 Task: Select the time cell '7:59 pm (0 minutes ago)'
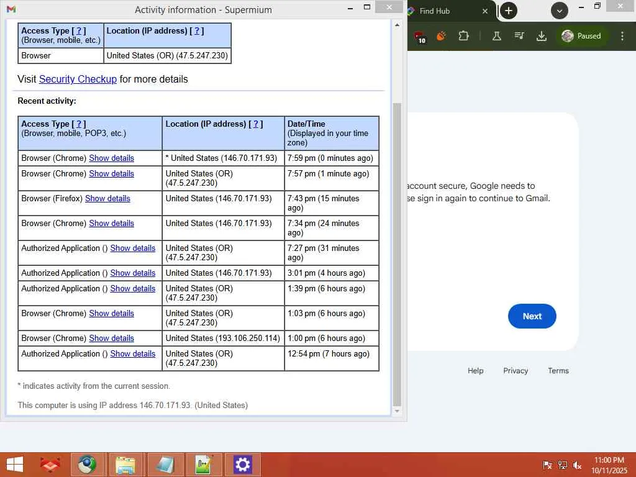point(332,158)
